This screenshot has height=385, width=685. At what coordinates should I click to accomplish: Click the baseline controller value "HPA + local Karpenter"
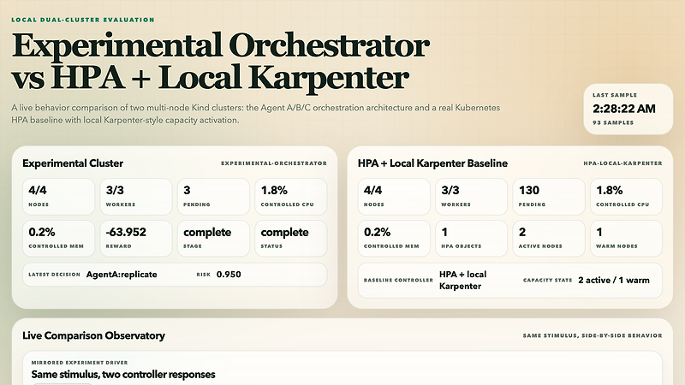(462, 281)
